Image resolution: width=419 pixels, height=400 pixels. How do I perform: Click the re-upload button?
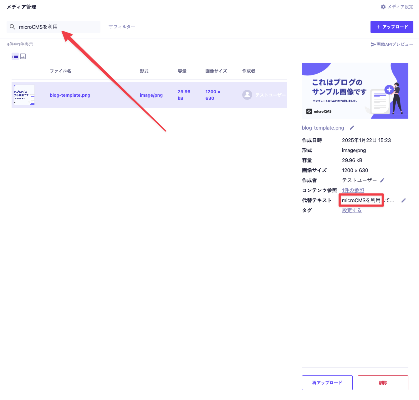(327, 382)
